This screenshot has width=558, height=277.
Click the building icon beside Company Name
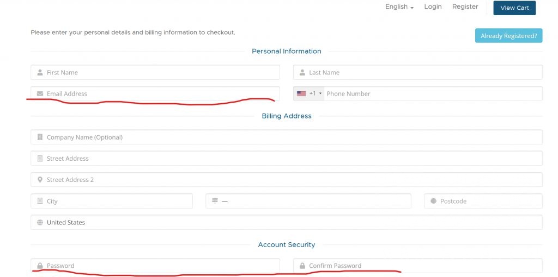tap(40, 137)
